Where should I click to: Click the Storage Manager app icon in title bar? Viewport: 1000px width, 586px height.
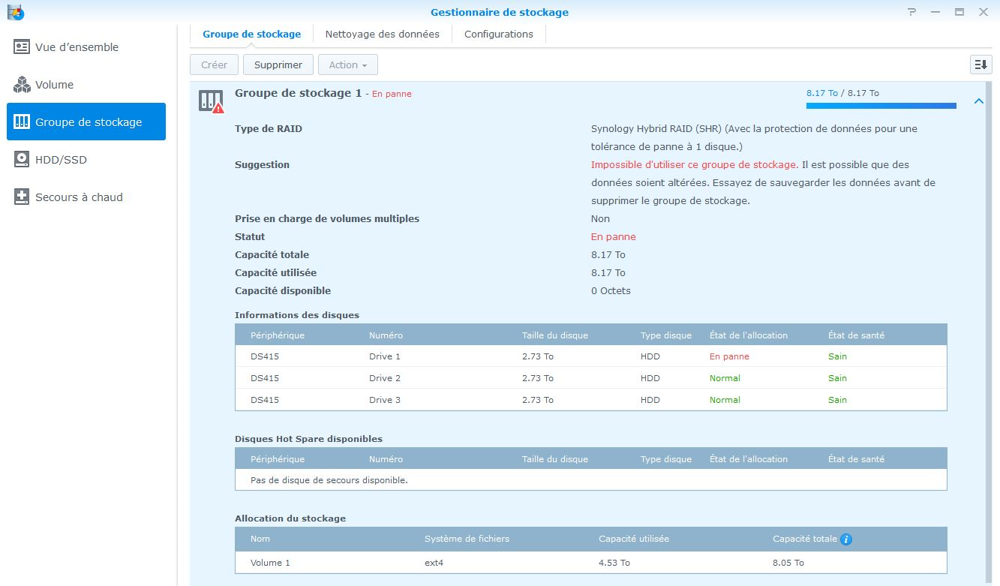click(x=15, y=12)
